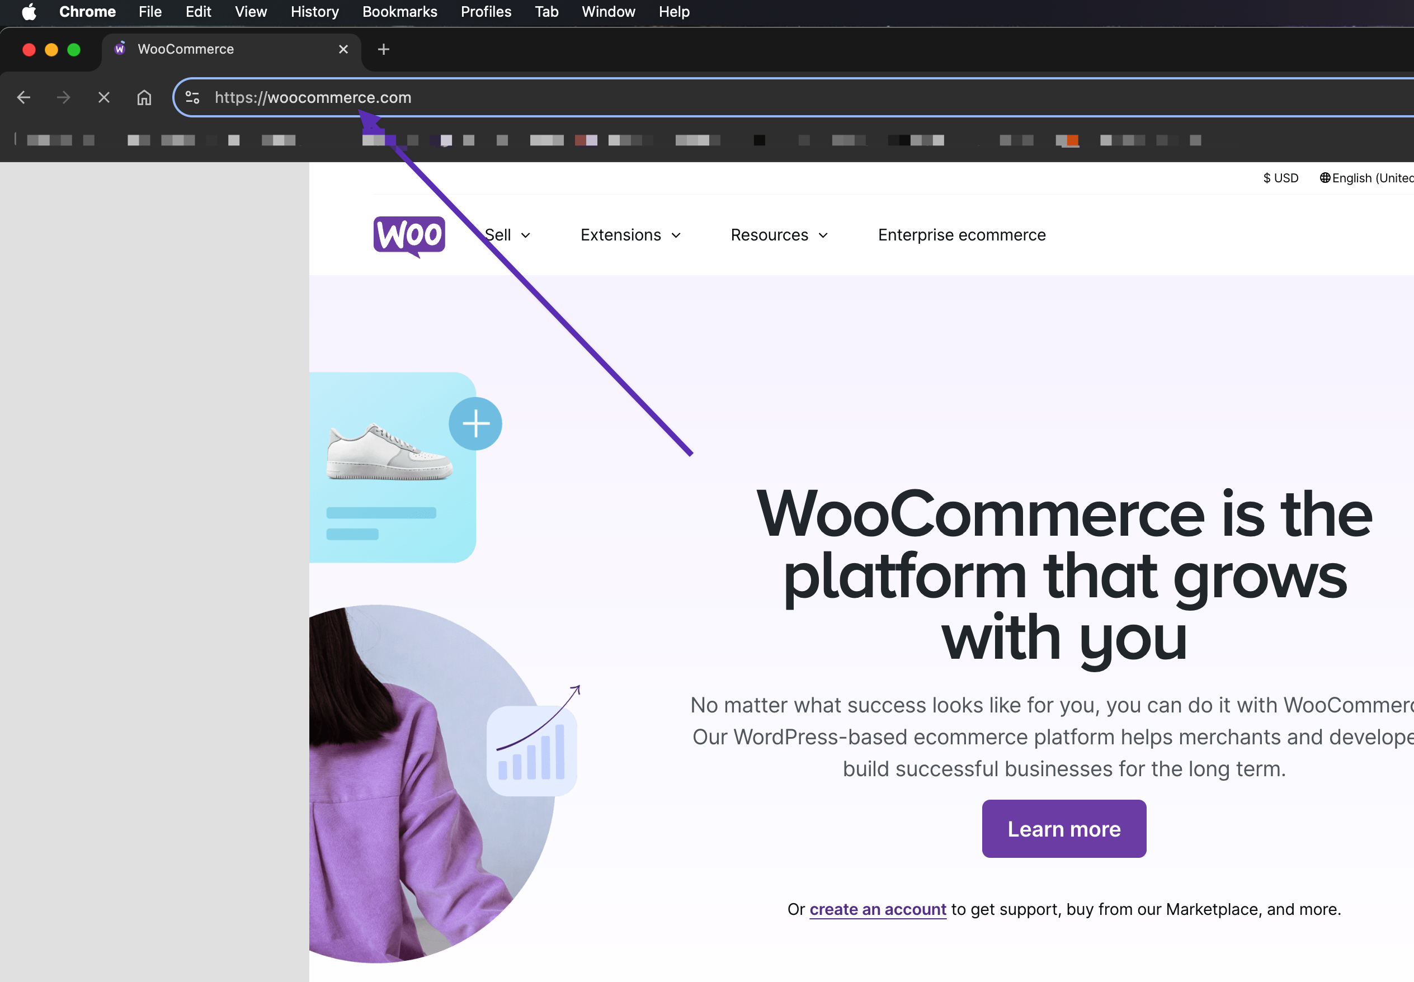This screenshot has height=982, width=1414.
Task: Click the Learn more button
Action: click(1063, 828)
